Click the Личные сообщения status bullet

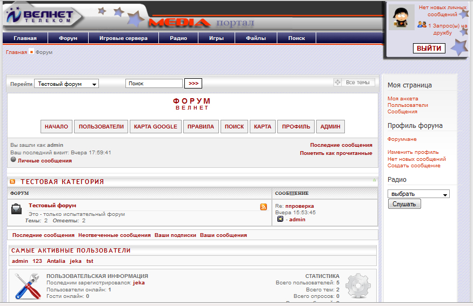pyautogui.click(x=14, y=160)
